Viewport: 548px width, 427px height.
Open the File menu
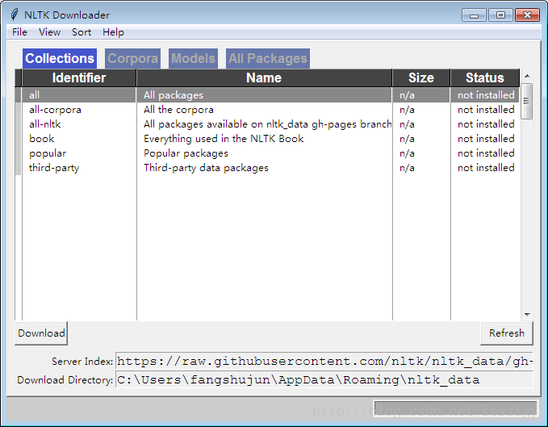tap(19, 32)
